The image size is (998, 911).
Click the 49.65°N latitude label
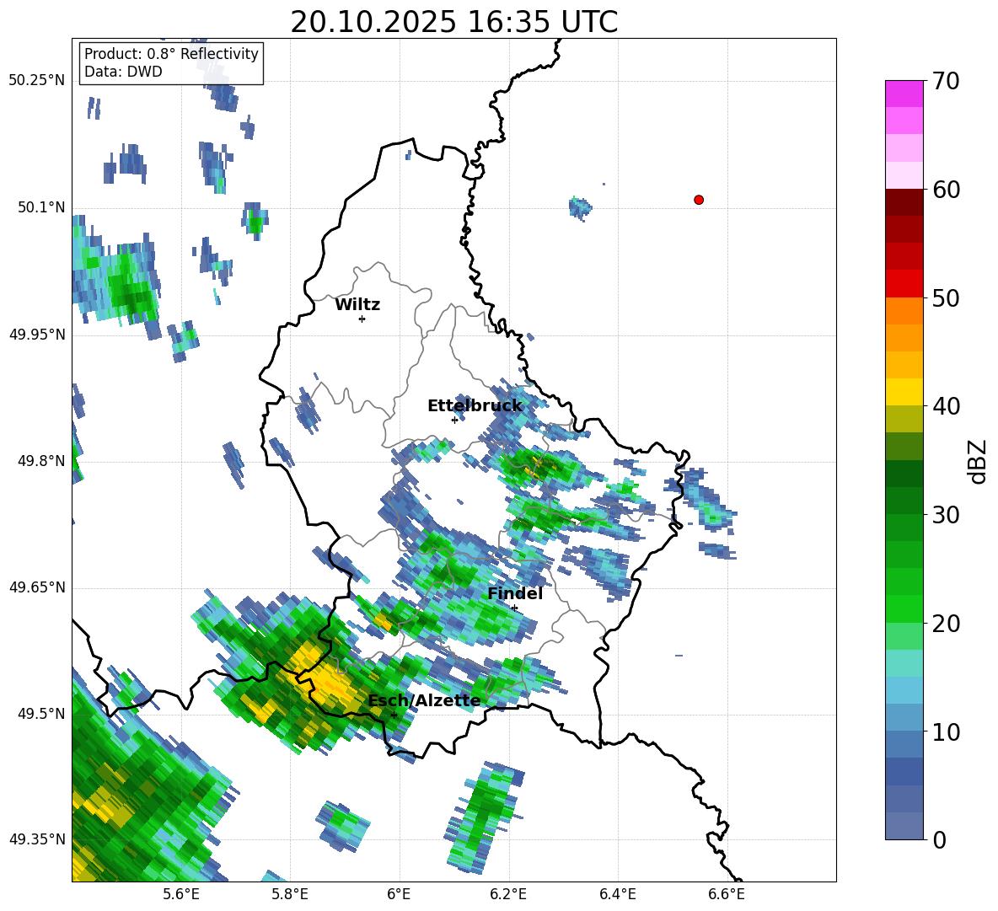(x=37, y=587)
